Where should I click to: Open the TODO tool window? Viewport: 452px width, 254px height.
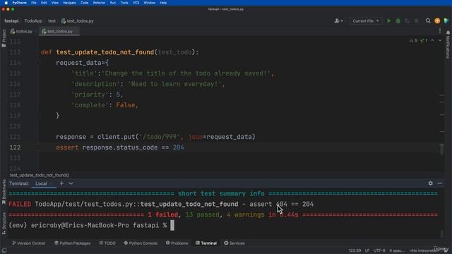(x=107, y=243)
